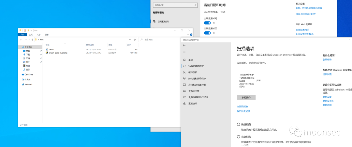352x147 pixels.
Task: Click the person icon for 帐户保护
Action: pyautogui.click(x=184, y=72)
